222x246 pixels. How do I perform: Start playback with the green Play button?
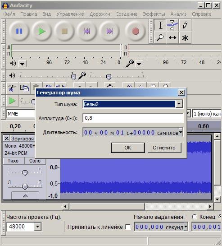[42, 31]
